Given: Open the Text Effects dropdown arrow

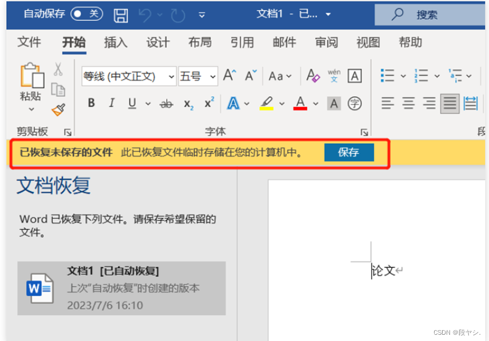Looking at the screenshot, I should click(x=246, y=103).
